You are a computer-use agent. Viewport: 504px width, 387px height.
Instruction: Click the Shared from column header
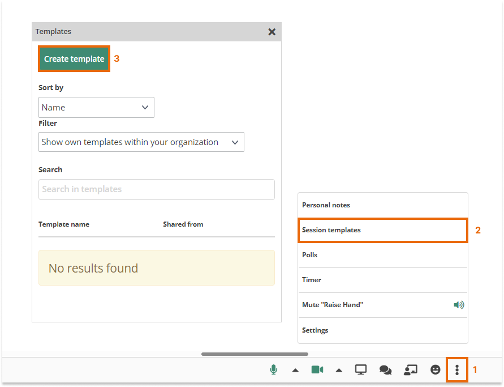(x=183, y=224)
